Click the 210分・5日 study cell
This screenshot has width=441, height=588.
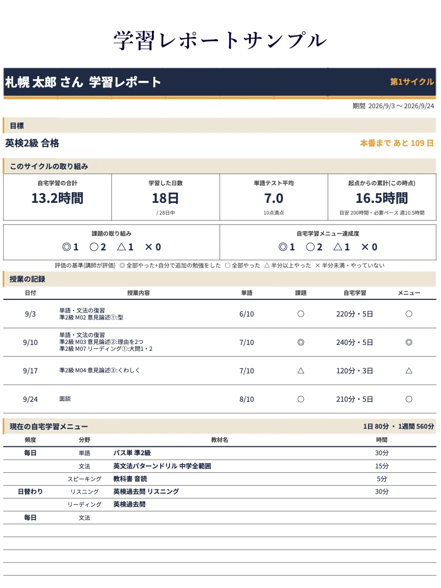point(355,399)
